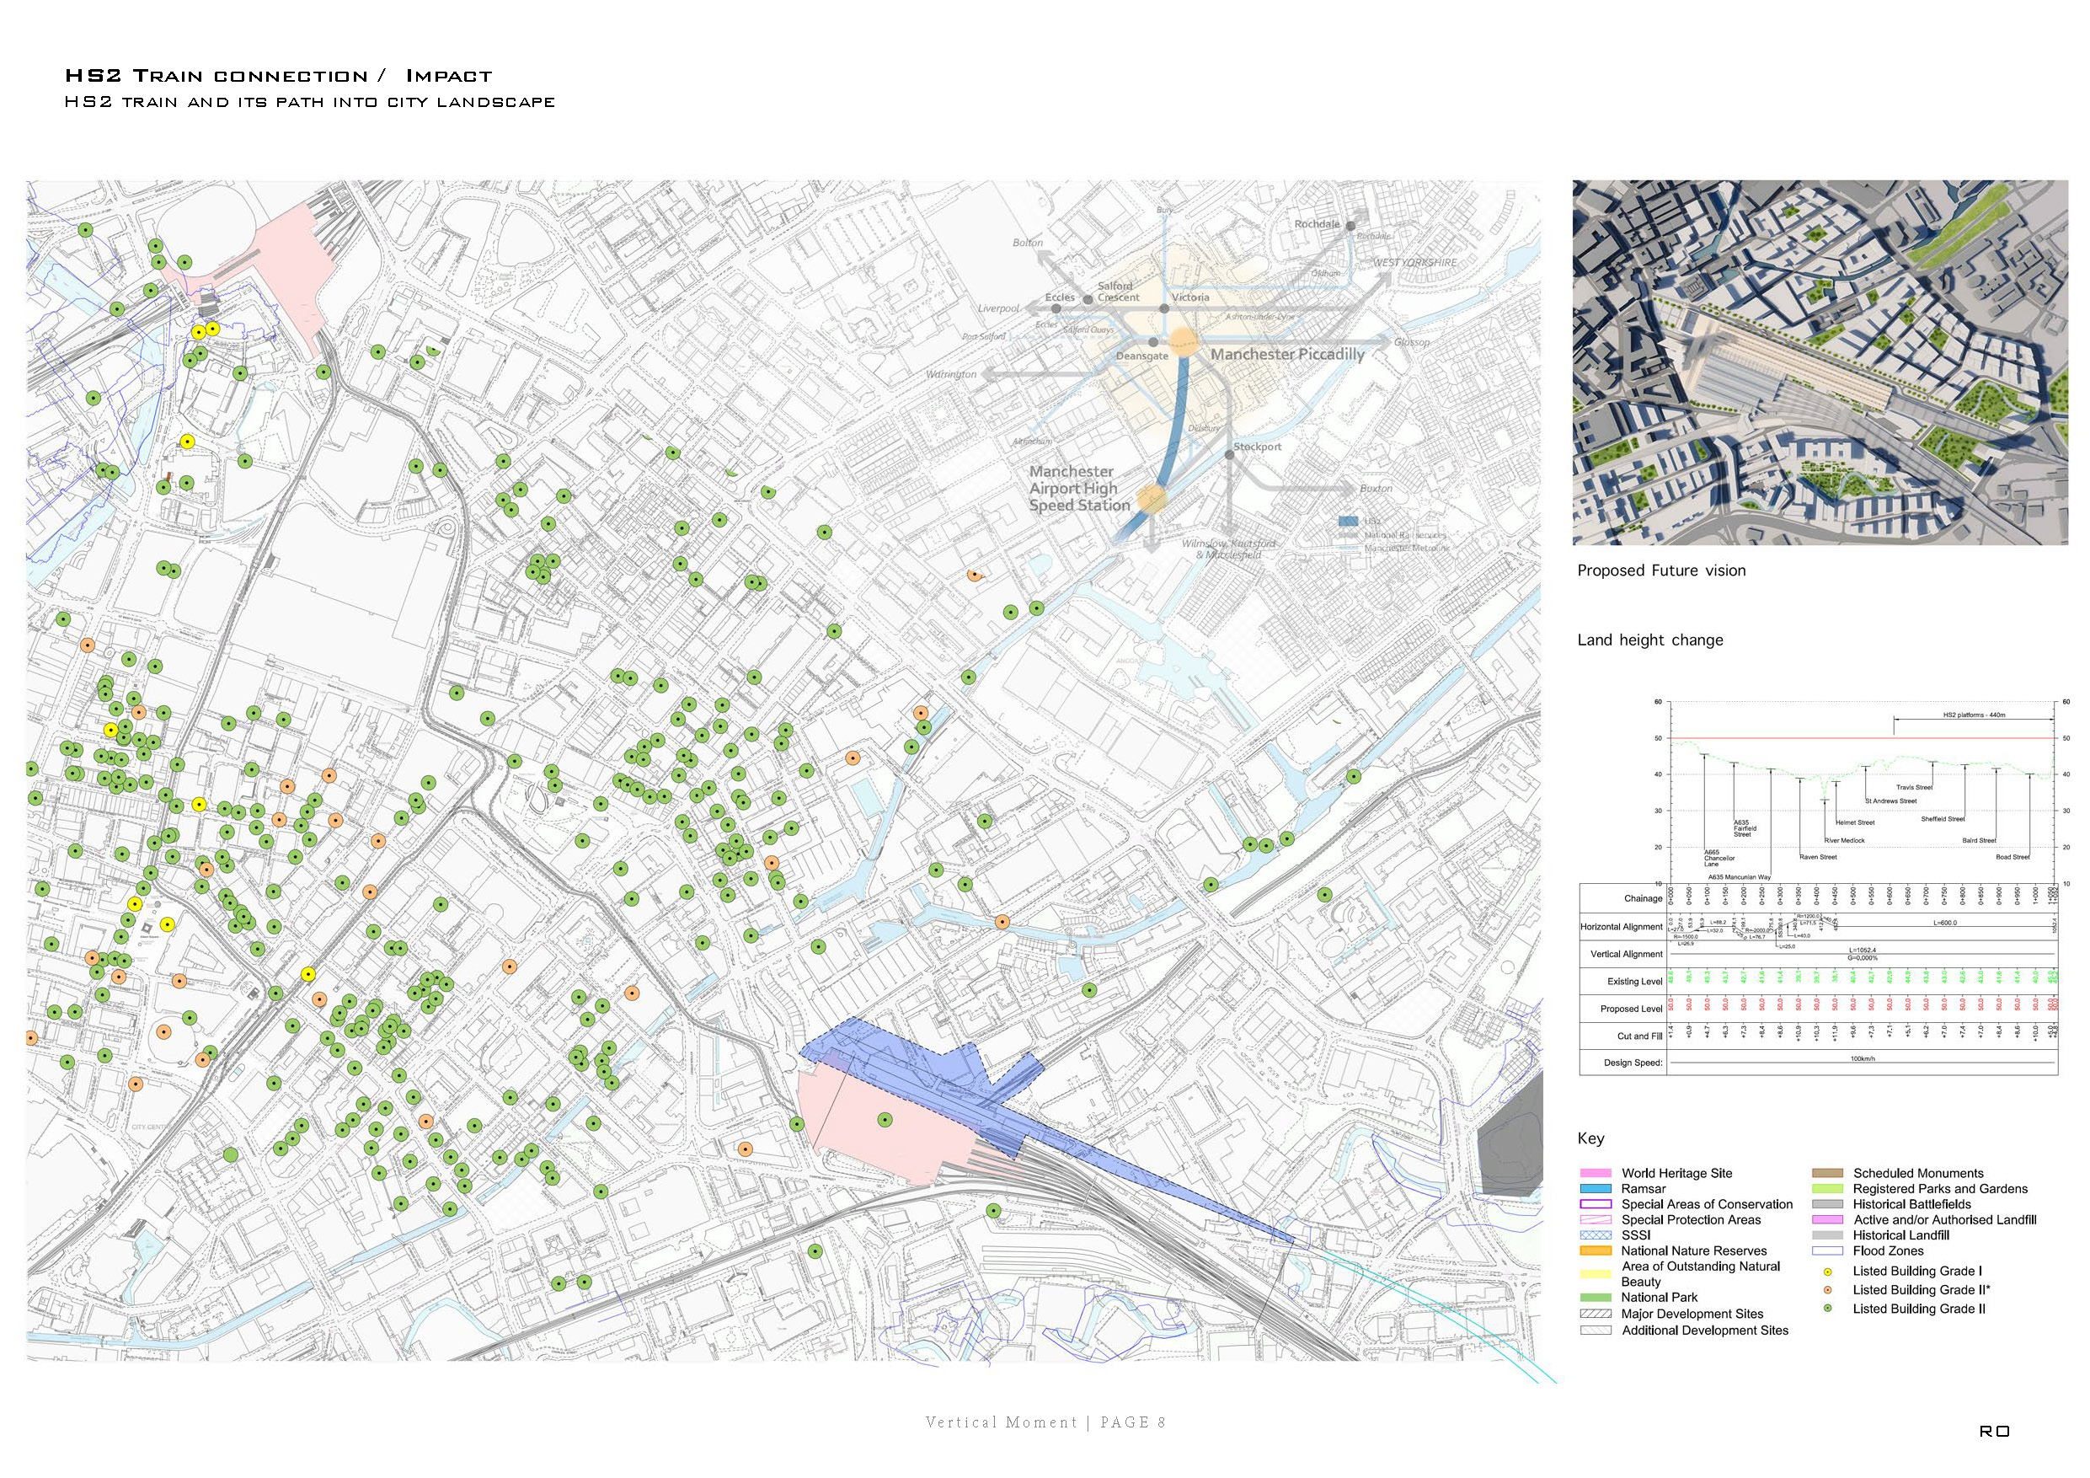Click the orange Airport High Speed Station node
This screenshot has height=1478, width=2090.
pos(1152,499)
